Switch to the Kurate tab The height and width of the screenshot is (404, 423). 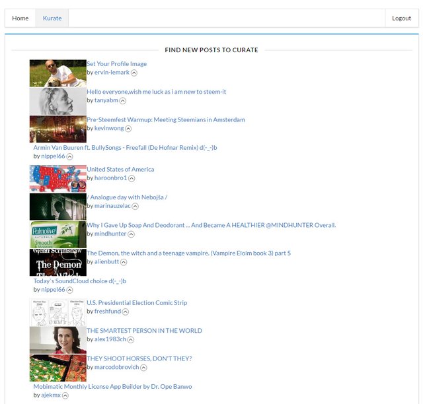(52, 18)
